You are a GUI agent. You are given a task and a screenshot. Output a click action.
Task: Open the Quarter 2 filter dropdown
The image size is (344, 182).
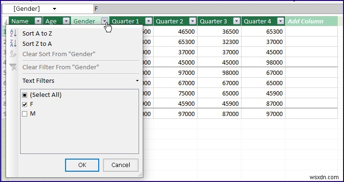pos(193,21)
